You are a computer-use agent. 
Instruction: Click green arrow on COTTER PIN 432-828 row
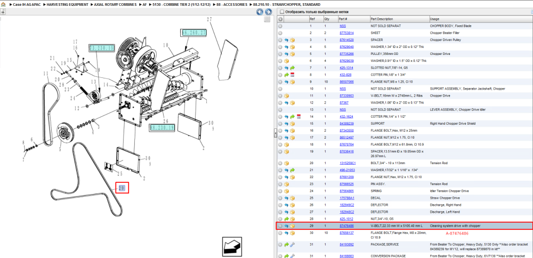(287, 75)
